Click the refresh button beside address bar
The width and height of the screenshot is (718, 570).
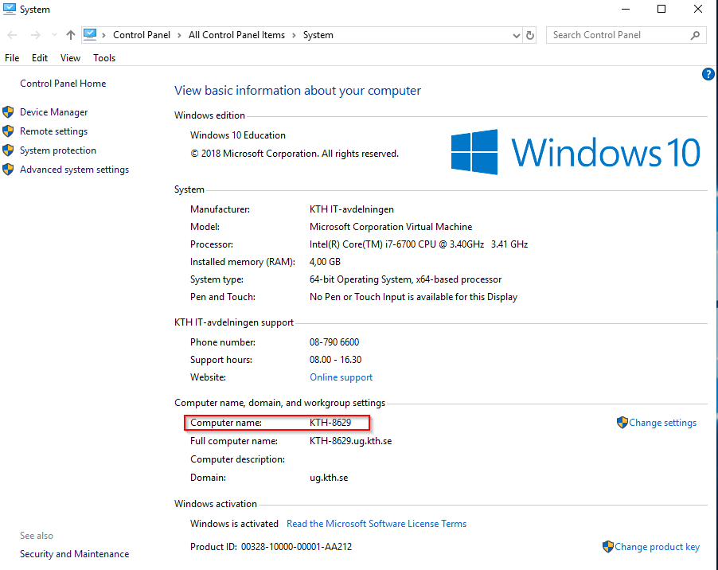tap(532, 35)
